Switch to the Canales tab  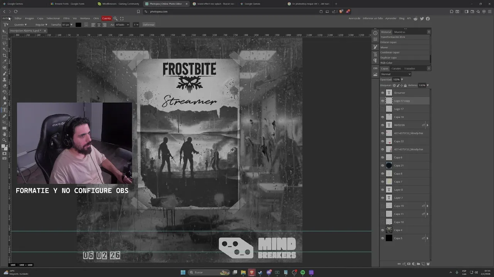[x=396, y=68]
